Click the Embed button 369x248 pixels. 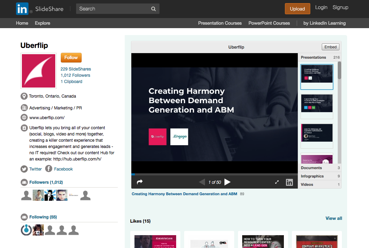[x=330, y=47]
